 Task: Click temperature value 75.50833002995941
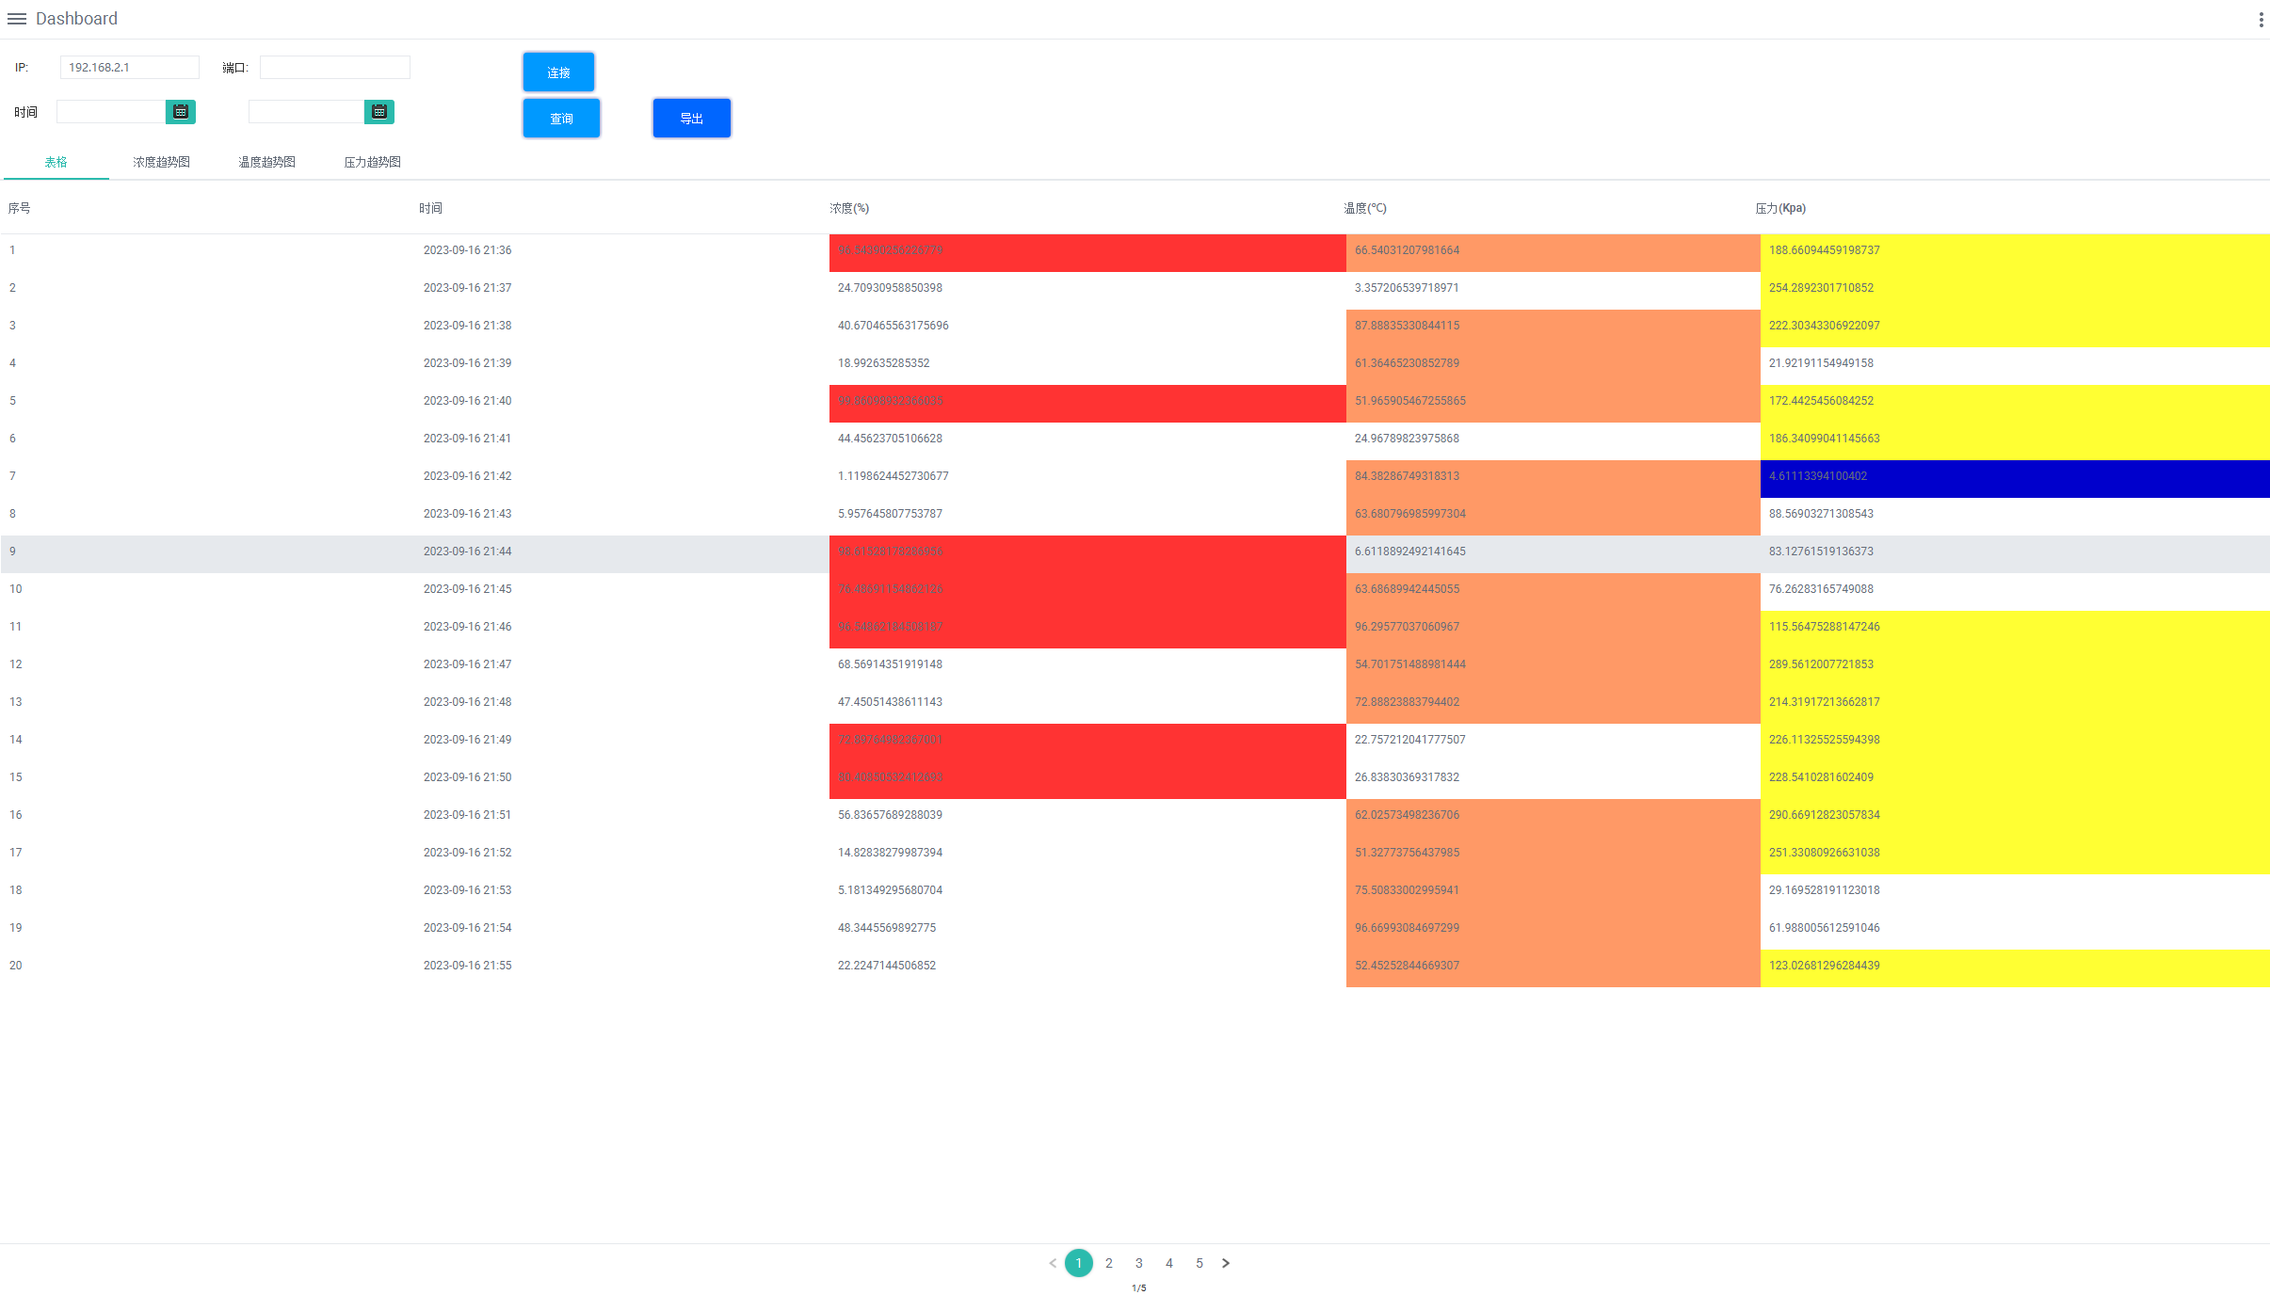[x=1407, y=890]
